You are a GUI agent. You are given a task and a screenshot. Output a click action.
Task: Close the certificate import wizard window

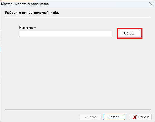coord(151,4)
